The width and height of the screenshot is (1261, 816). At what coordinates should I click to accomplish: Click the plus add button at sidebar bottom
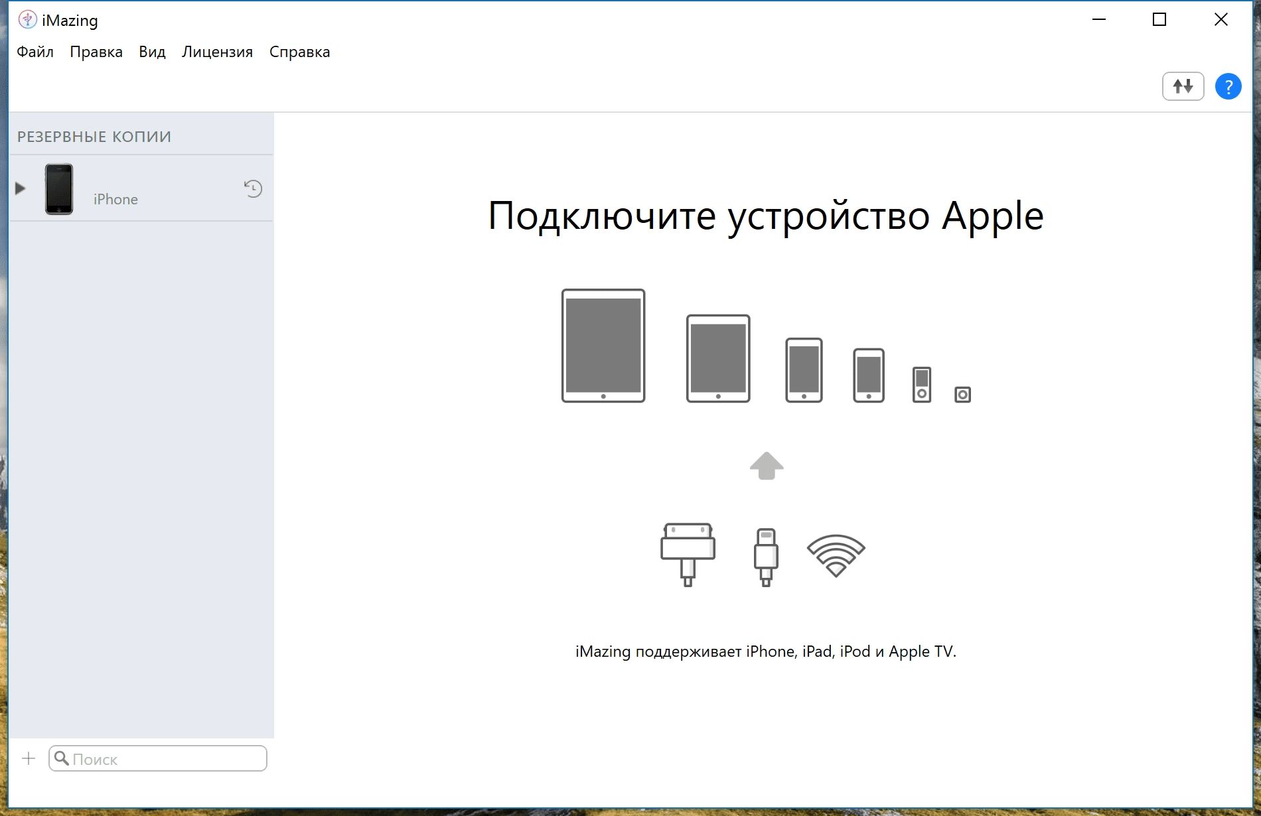click(29, 758)
